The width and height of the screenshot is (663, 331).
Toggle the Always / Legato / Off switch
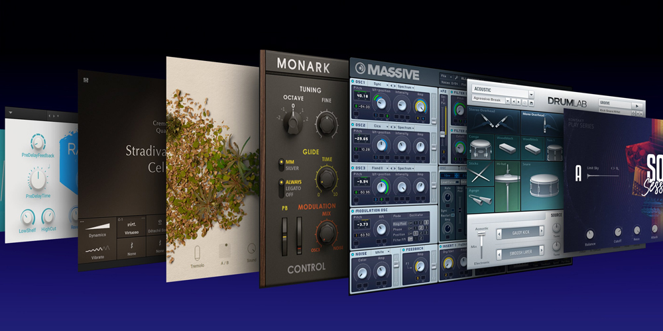[281, 188]
